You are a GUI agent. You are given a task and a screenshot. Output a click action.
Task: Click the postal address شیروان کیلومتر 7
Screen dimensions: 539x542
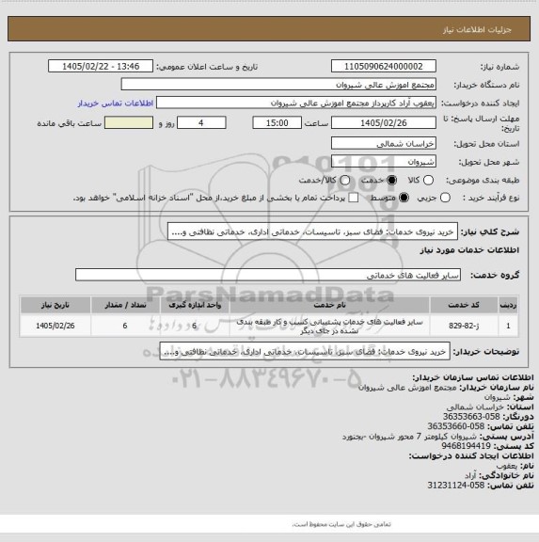[x=409, y=437]
